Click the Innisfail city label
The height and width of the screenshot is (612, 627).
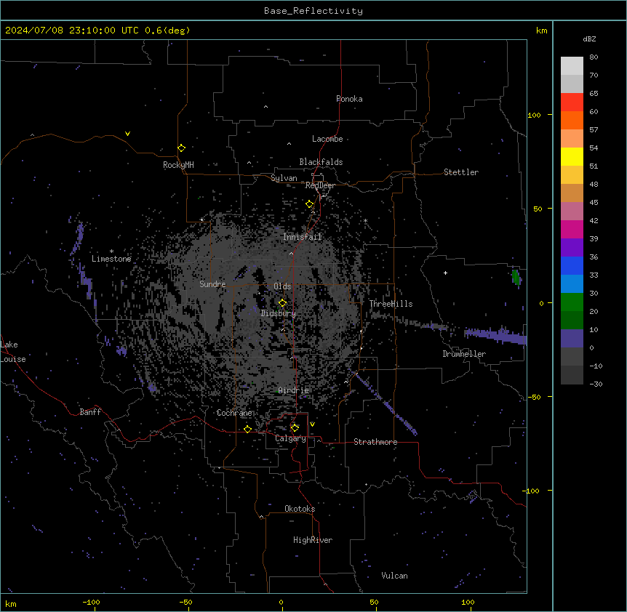303,237
